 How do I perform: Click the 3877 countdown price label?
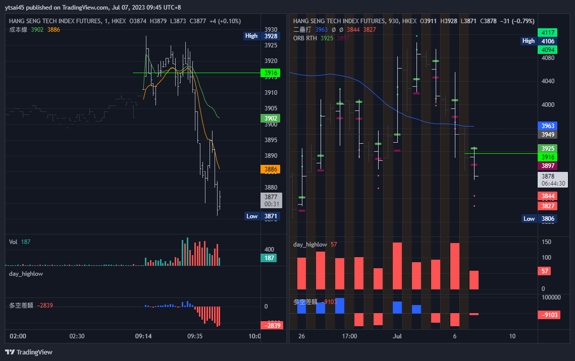pyautogui.click(x=272, y=201)
